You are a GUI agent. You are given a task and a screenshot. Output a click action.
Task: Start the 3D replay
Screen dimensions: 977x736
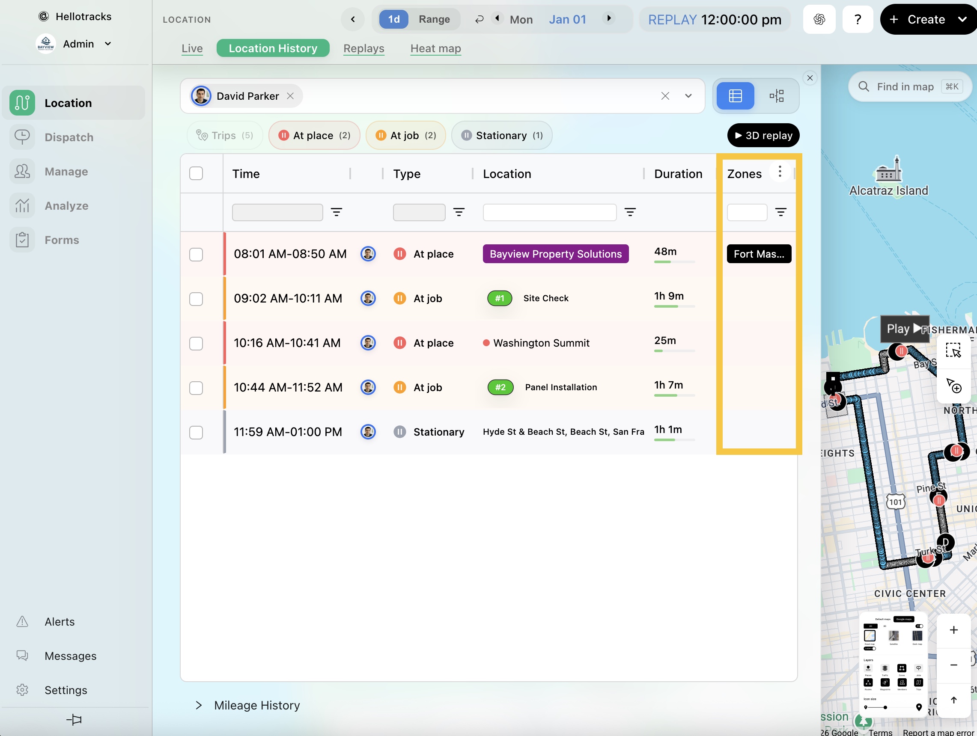763,136
